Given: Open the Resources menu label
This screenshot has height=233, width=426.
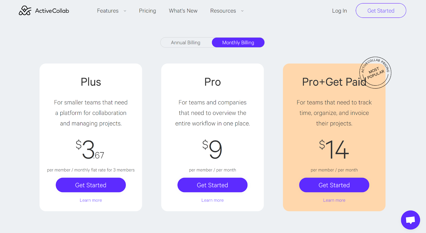Looking at the screenshot, I should point(223,11).
